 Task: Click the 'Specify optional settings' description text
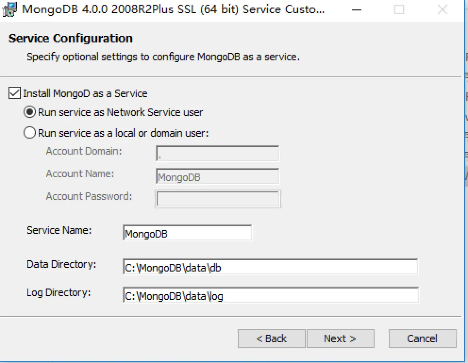pos(163,57)
